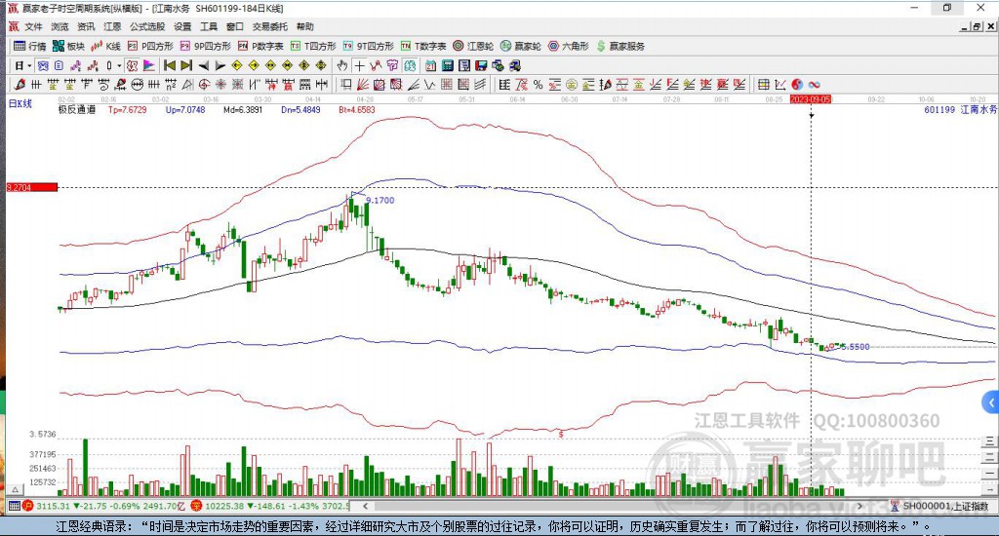
Task: Open the 六角形 hexagon tool
Action: click(569, 46)
